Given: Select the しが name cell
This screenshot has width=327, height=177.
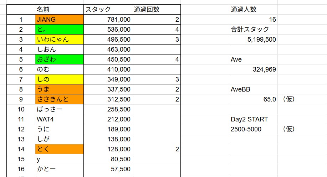Looking at the screenshot, I should coord(59,139).
